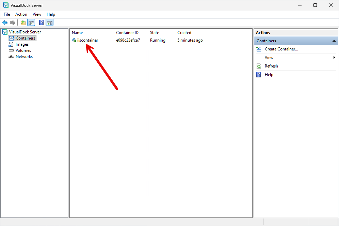The width and height of the screenshot is (339, 226).
Task: Open the Action menu
Action: 21,14
